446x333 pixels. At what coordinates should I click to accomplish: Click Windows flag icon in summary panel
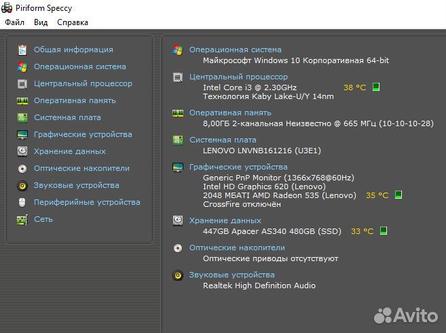(x=178, y=50)
